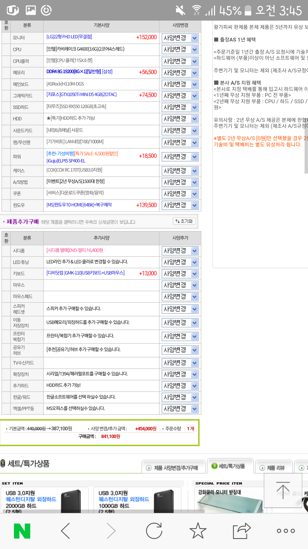Tap the U+ notification icon in status bar

(x=13, y=10)
